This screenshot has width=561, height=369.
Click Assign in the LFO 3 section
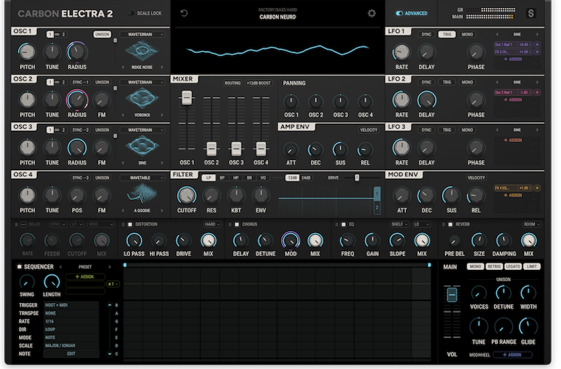pos(513,141)
